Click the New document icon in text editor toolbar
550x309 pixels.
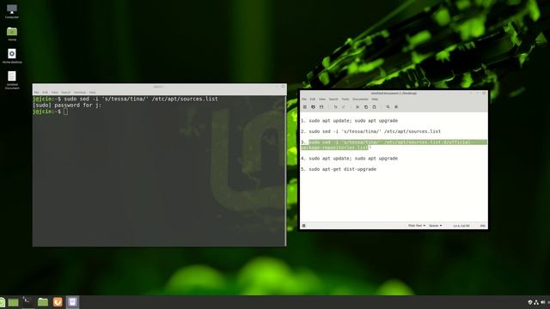click(305, 106)
